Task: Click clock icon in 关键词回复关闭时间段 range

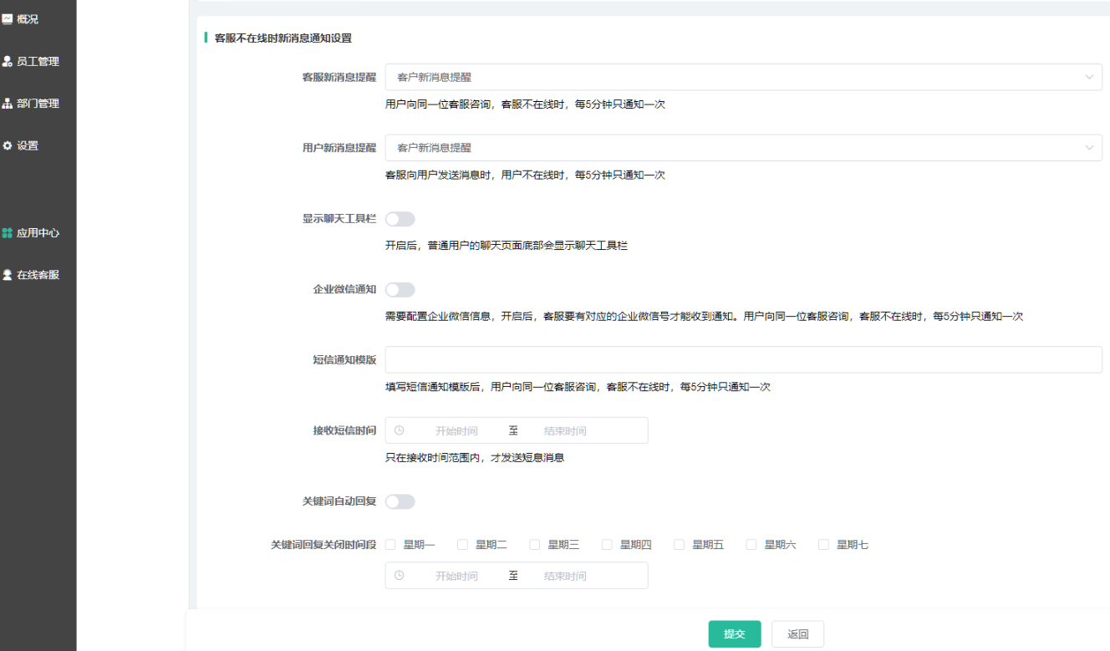Action: (400, 576)
